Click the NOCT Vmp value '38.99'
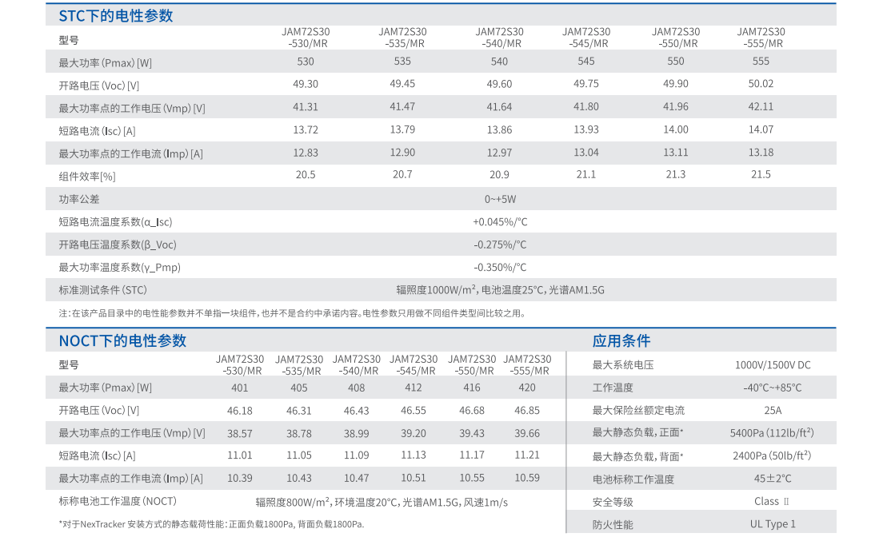 pyautogui.click(x=357, y=433)
